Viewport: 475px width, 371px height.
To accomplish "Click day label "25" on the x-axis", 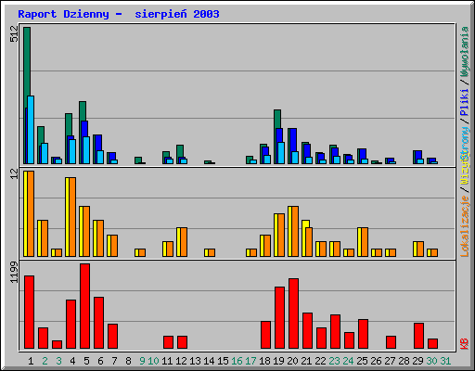I will click(362, 361).
